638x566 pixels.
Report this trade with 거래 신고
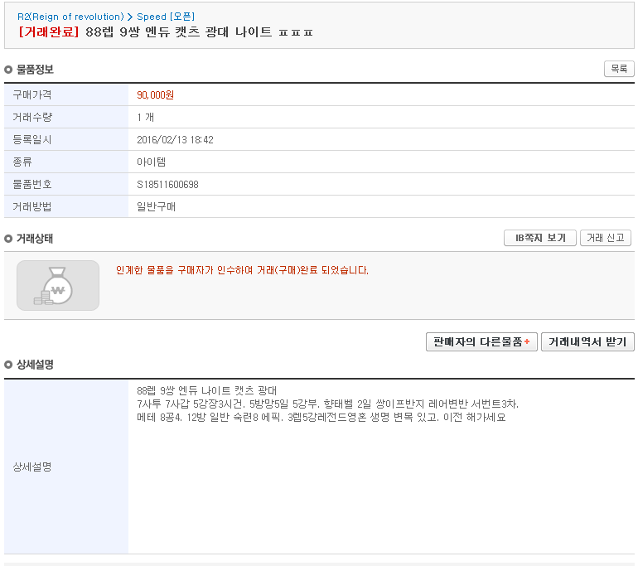[x=606, y=238]
